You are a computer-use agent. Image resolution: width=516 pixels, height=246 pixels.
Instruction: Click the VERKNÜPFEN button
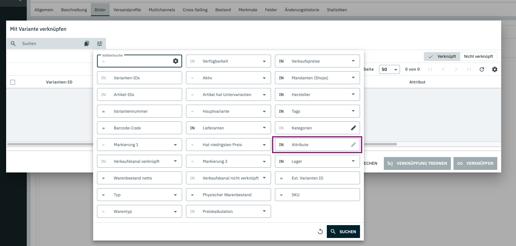[x=475, y=163]
